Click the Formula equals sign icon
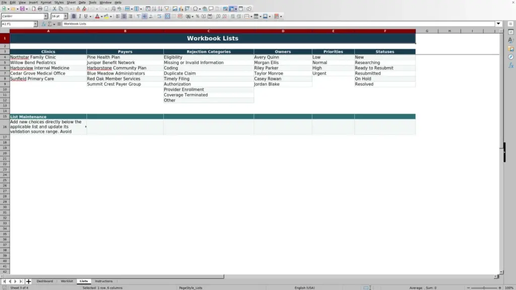The width and height of the screenshot is (516, 290). tap(59, 24)
